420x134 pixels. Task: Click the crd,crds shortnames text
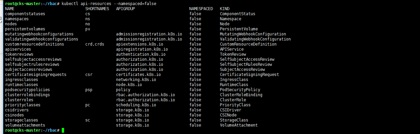(x=95, y=44)
